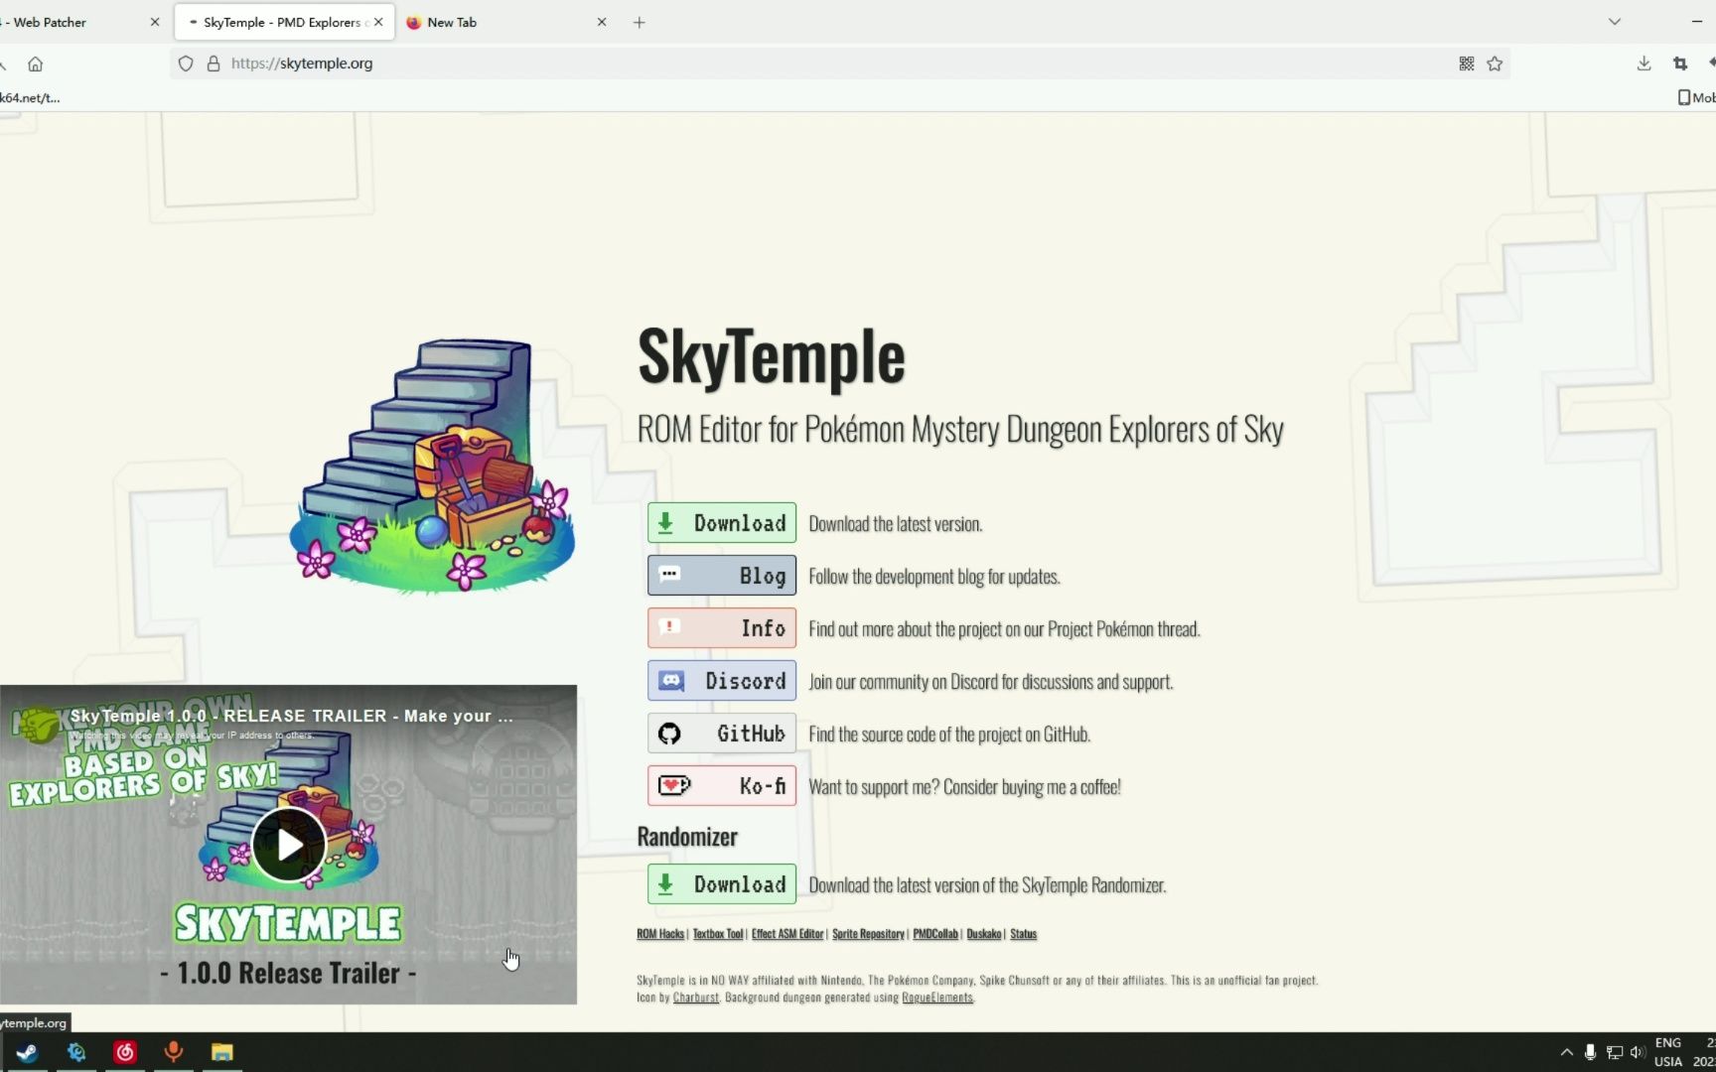This screenshot has width=1716, height=1072.
Task: Show tracking protection shield info
Action: click(186, 64)
